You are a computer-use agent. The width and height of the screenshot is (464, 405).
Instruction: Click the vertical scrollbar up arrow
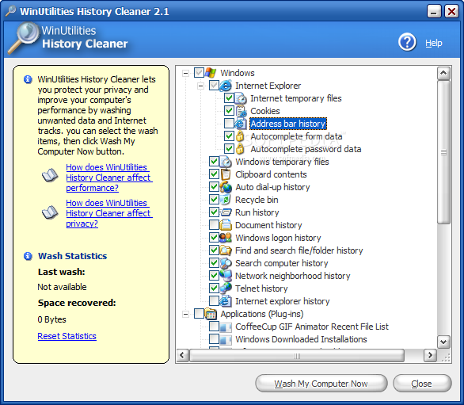click(443, 73)
